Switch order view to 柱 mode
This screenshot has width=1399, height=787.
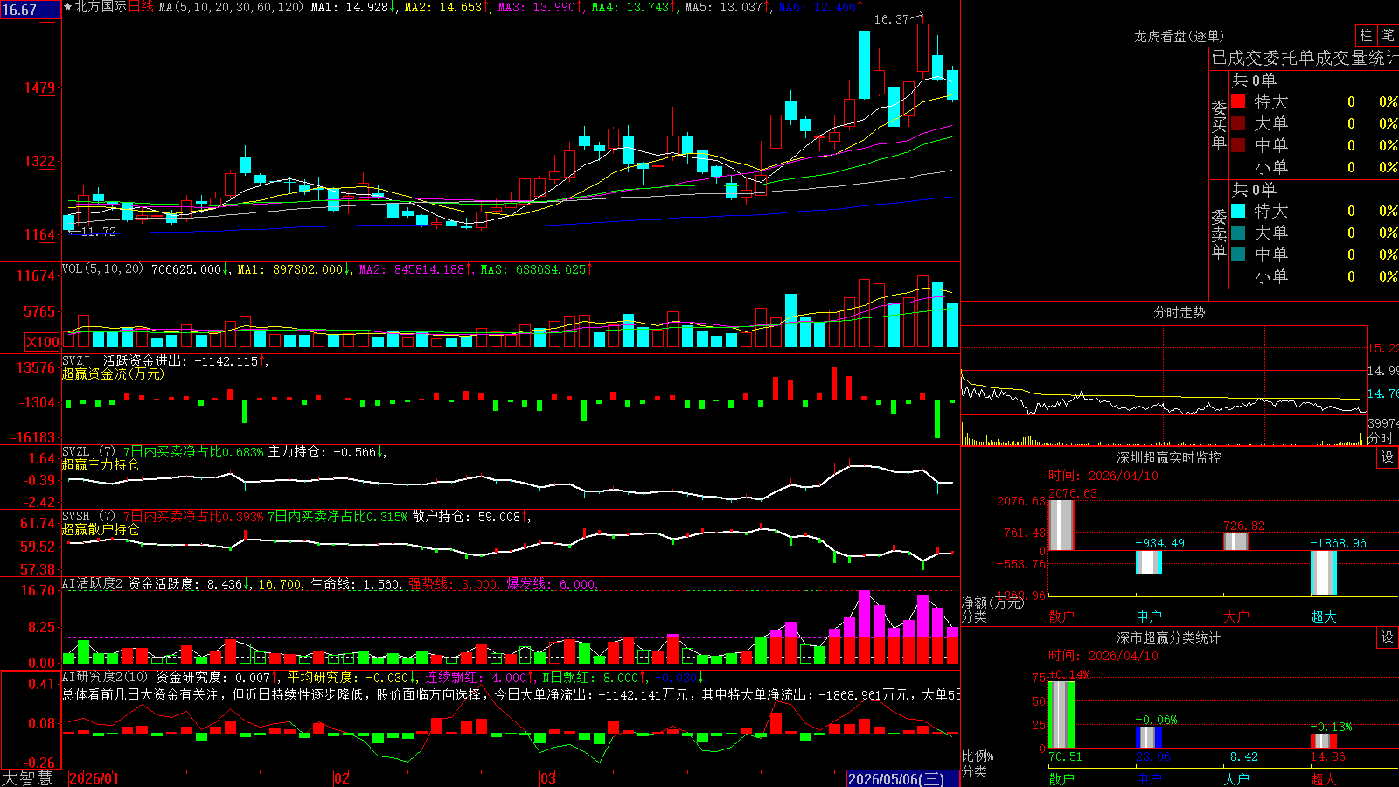[x=1366, y=36]
